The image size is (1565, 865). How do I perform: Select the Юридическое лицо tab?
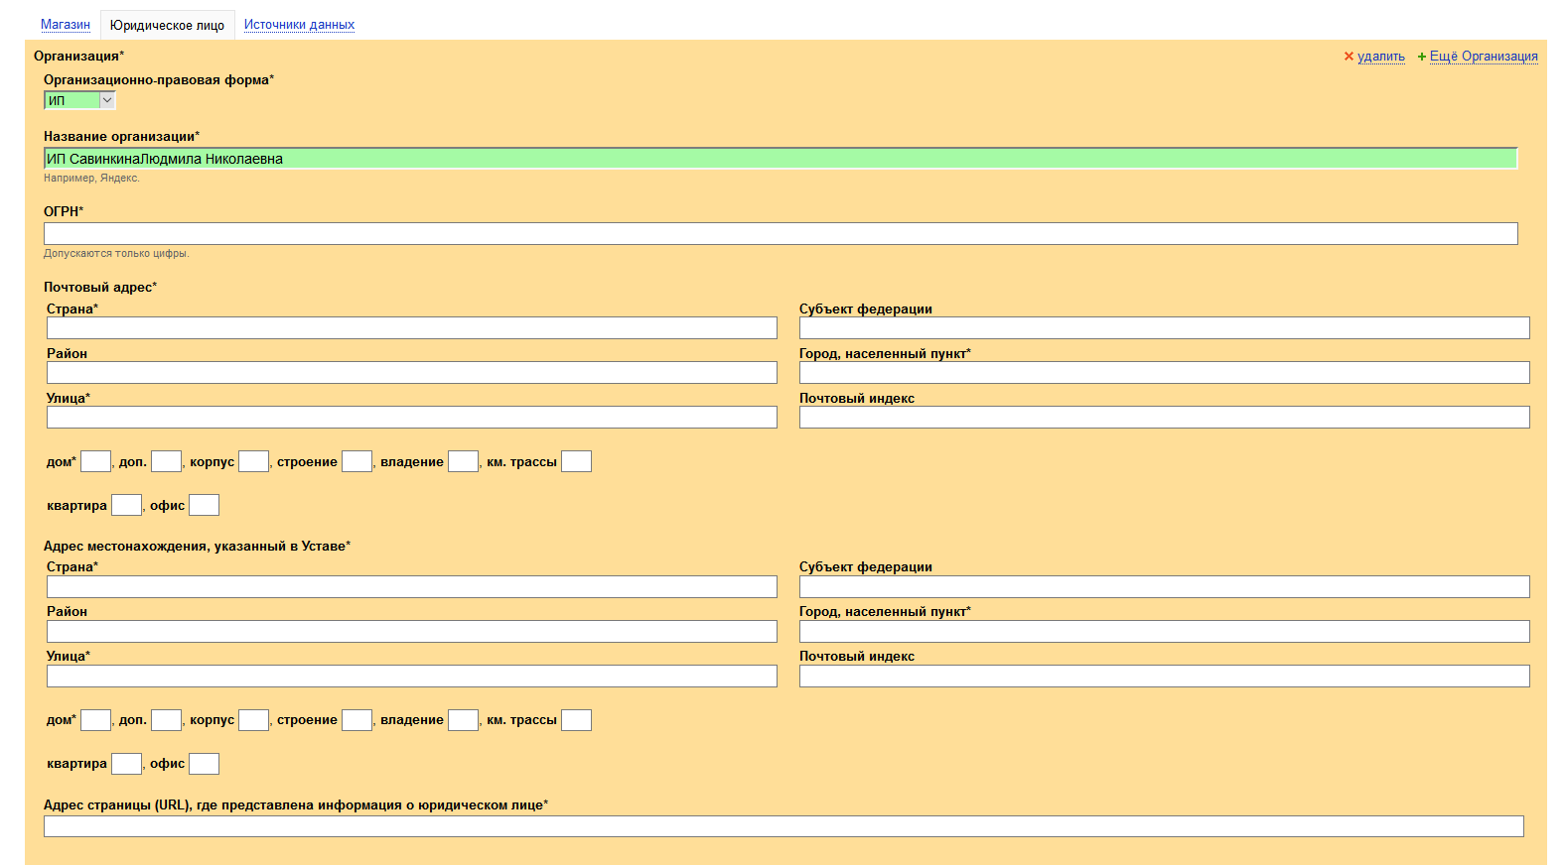click(167, 26)
